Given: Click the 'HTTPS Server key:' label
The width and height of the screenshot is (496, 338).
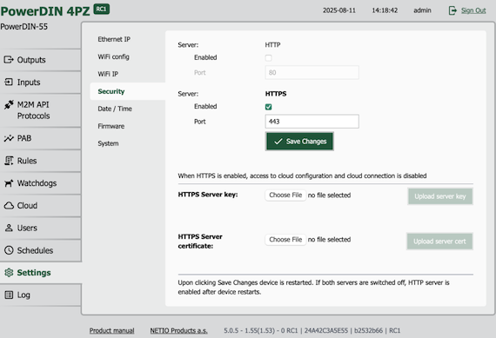Looking at the screenshot, I should [x=208, y=195].
